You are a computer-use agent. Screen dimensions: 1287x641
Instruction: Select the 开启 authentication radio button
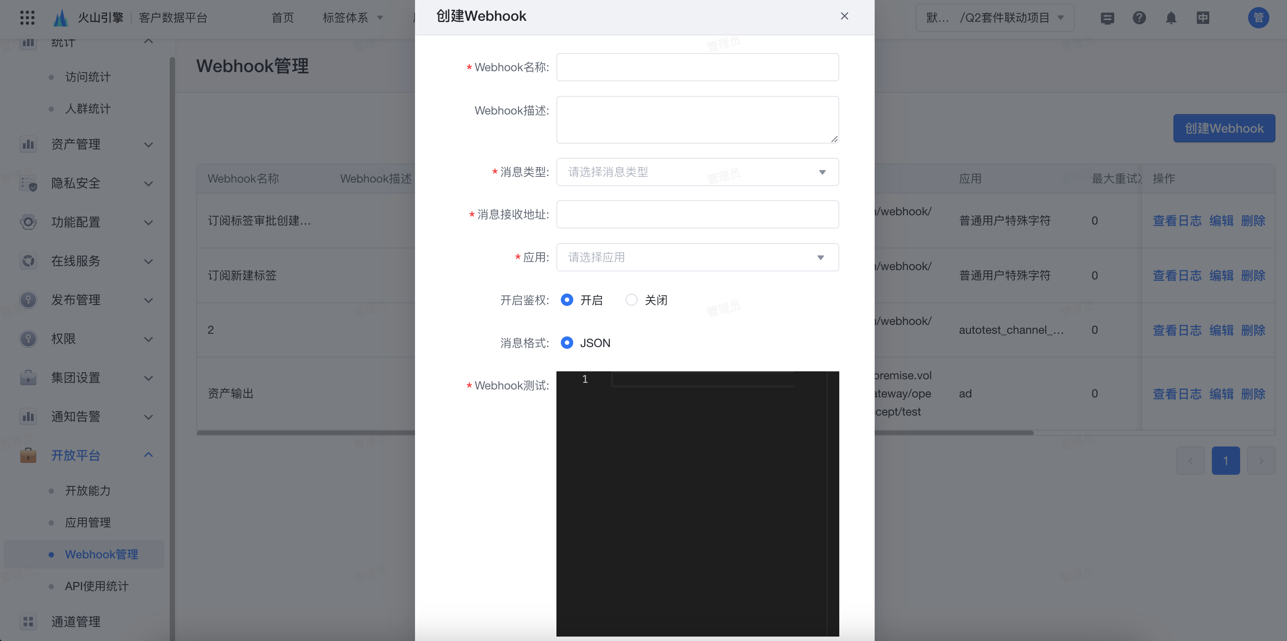pos(567,300)
